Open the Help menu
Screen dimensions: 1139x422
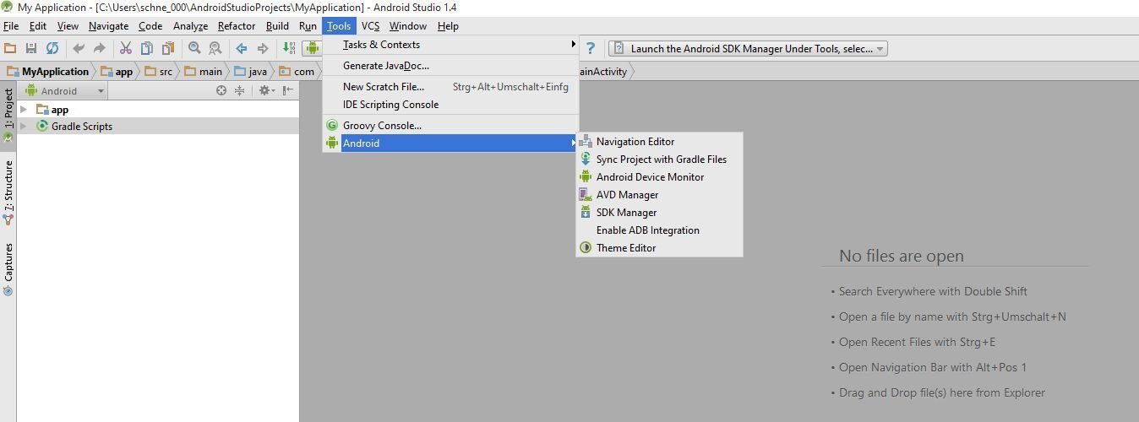[x=448, y=26]
